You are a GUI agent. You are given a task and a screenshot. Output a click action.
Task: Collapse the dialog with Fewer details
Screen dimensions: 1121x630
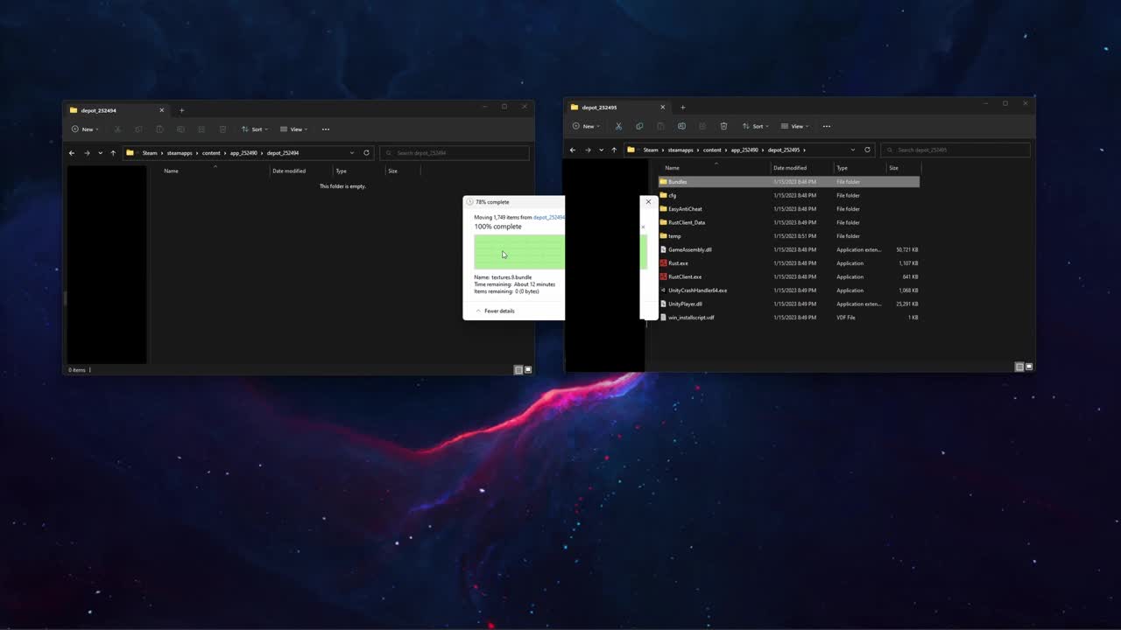(496, 311)
